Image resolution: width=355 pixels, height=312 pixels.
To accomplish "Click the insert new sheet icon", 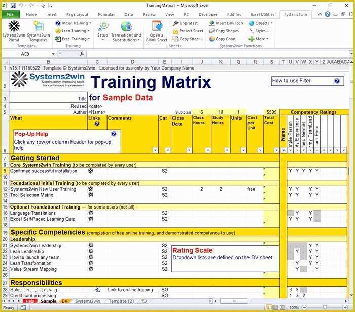I will pos(144,301).
